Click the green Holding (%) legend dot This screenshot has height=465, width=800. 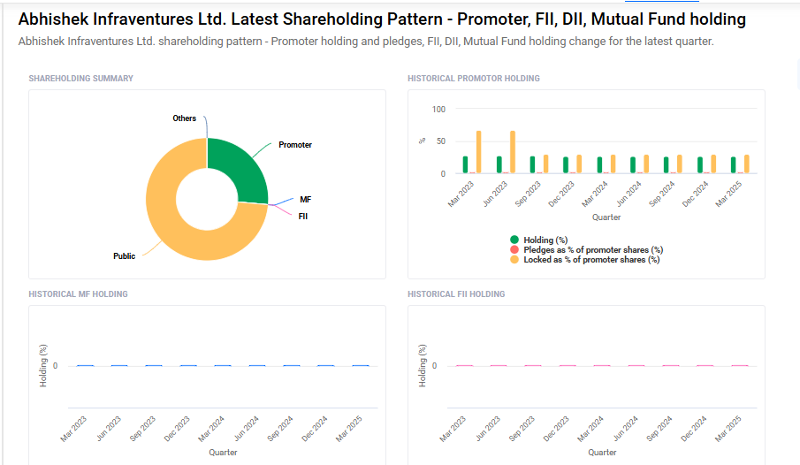(x=514, y=240)
